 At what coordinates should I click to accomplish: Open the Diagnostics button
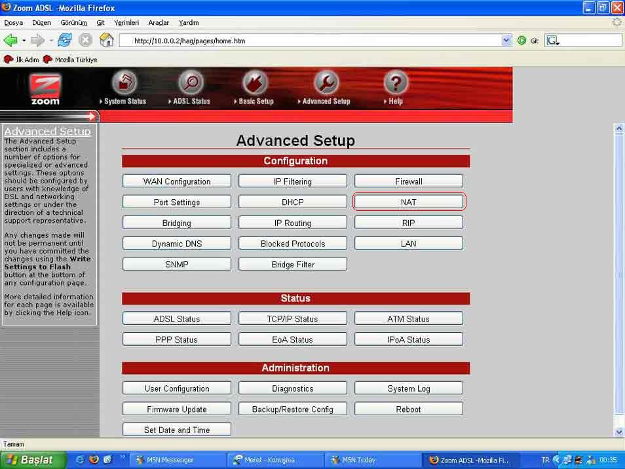pyautogui.click(x=293, y=388)
